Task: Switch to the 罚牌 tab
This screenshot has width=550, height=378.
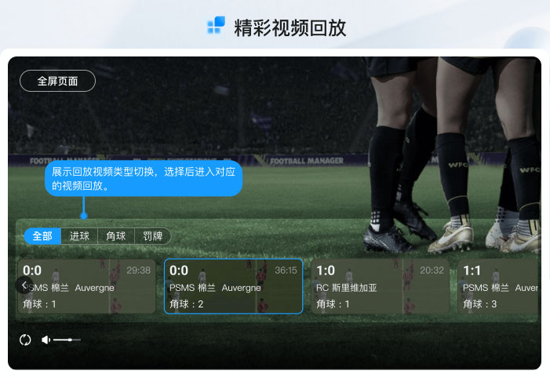Action: pos(152,236)
